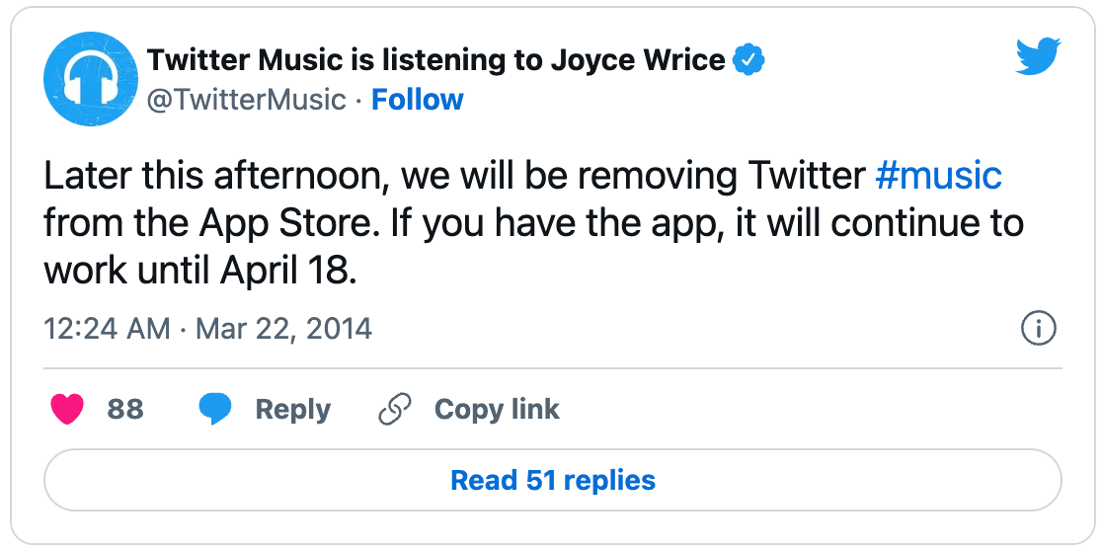The image size is (1102, 553).
Task: Click the 88 likes count
Action: pos(125,409)
